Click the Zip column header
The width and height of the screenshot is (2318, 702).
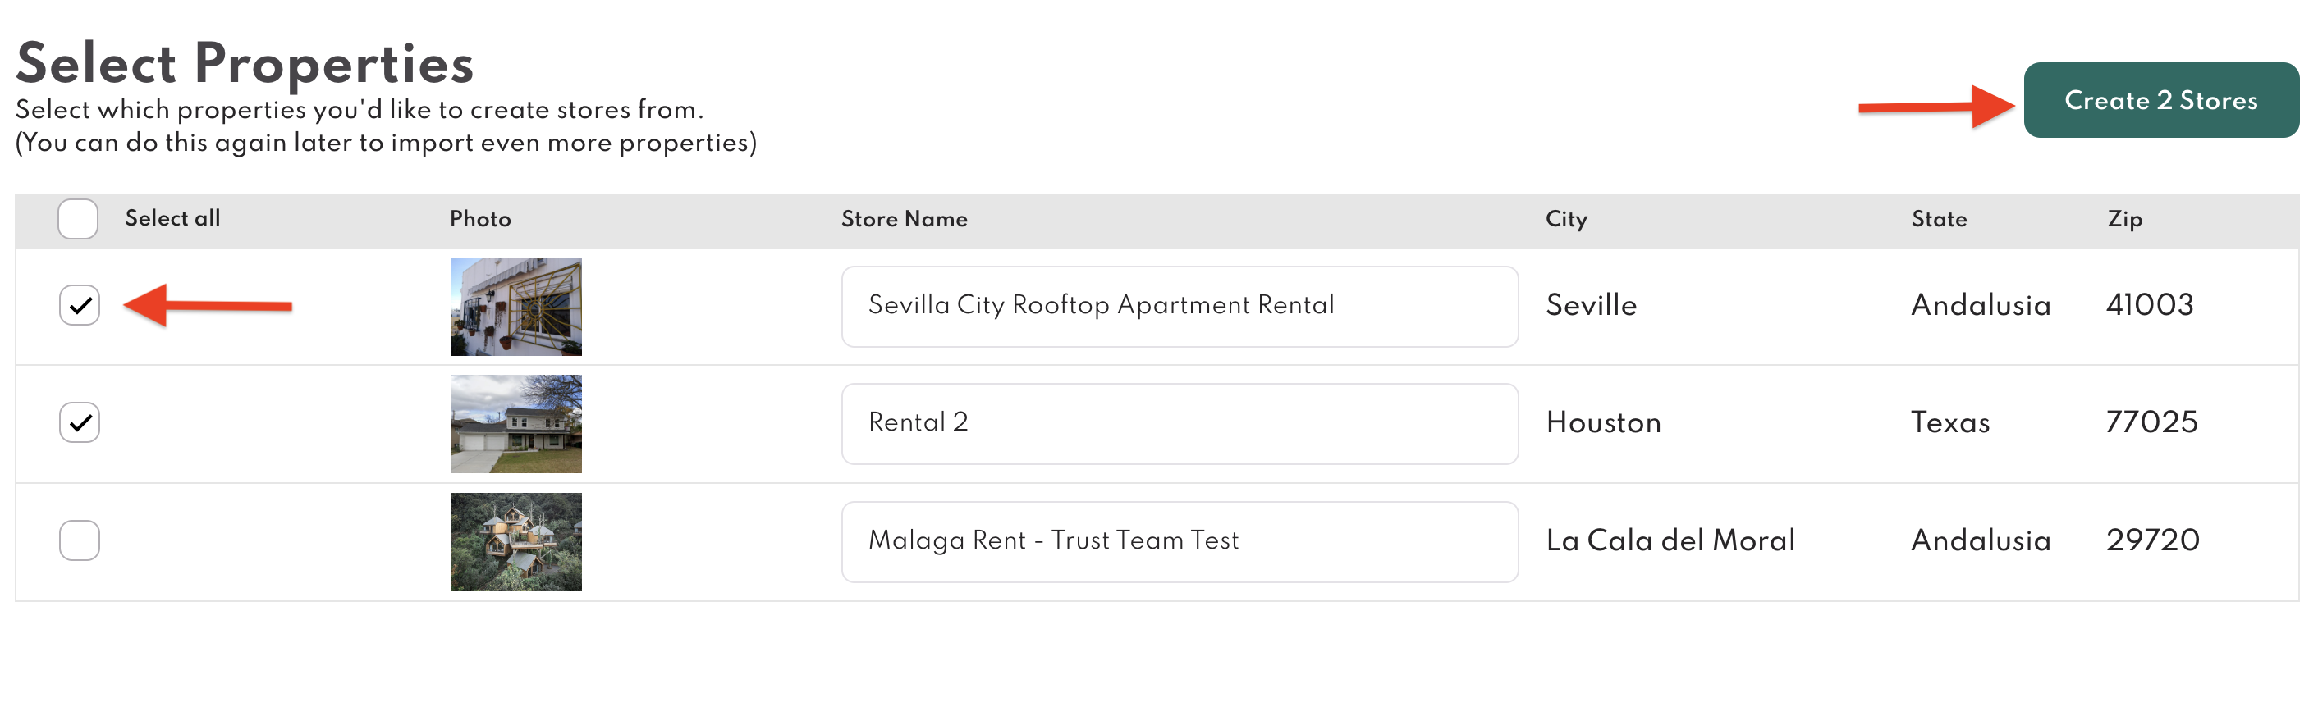pos(2123,219)
